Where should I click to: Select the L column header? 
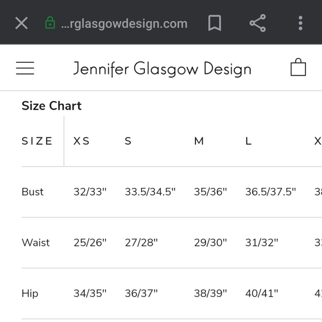click(249, 141)
